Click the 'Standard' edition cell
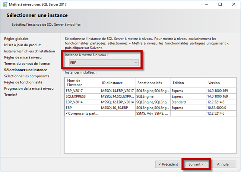Image resolution: width=241 pixels, height=172 pixels. point(188,102)
